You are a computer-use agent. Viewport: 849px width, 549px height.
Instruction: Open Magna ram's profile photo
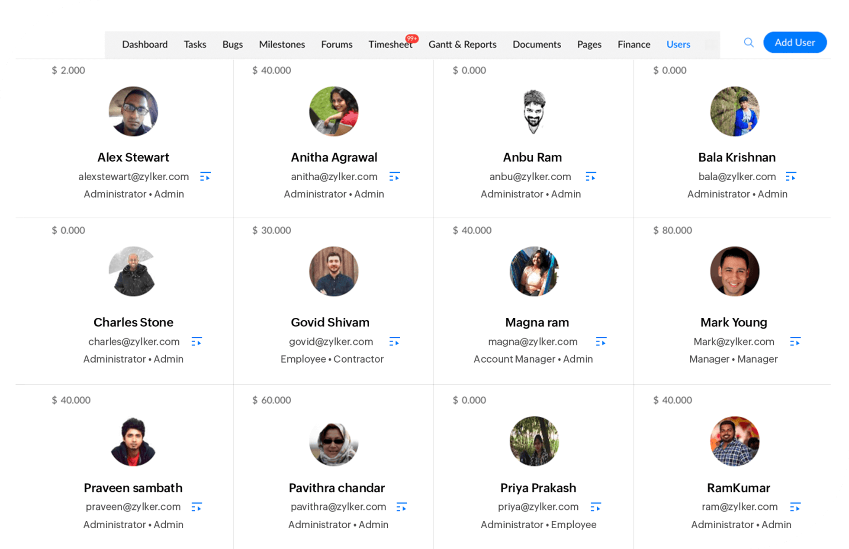(534, 271)
